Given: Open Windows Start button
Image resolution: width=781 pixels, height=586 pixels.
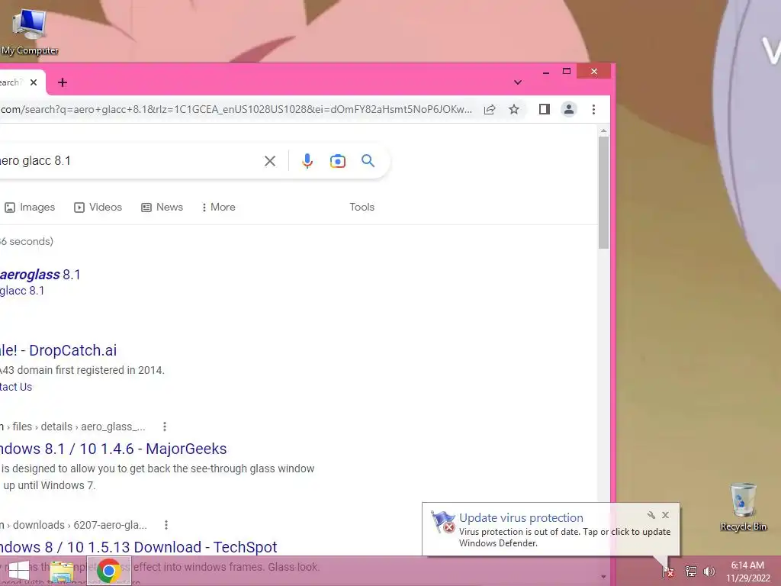Looking at the screenshot, I should click(x=19, y=571).
